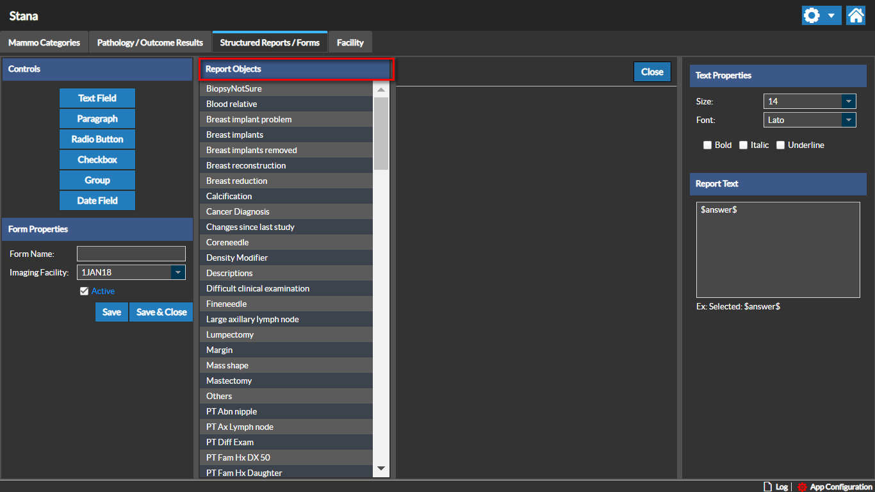The image size is (875, 492).
Task: Click the Form Name input field
Action: pyautogui.click(x=131, y=254)
